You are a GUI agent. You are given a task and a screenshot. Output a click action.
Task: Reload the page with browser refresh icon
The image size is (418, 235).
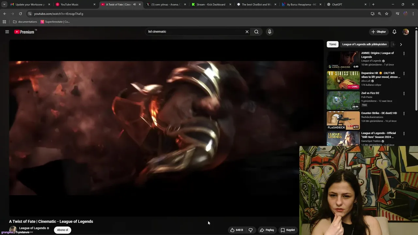[20, 14]
